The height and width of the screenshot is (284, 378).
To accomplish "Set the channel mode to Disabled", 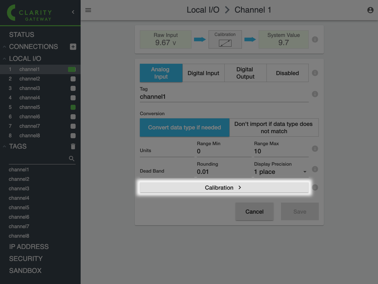I will [287, 73].
